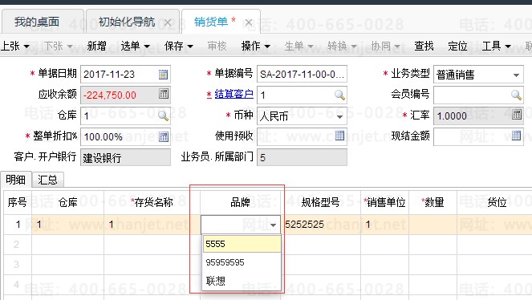Viewport: 532px width, 300px height.
Task: Open calculator icon in 汇率 field
Action: tap(517, 115)
